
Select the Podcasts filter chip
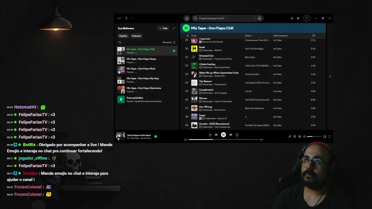click(x=136, y=36)
